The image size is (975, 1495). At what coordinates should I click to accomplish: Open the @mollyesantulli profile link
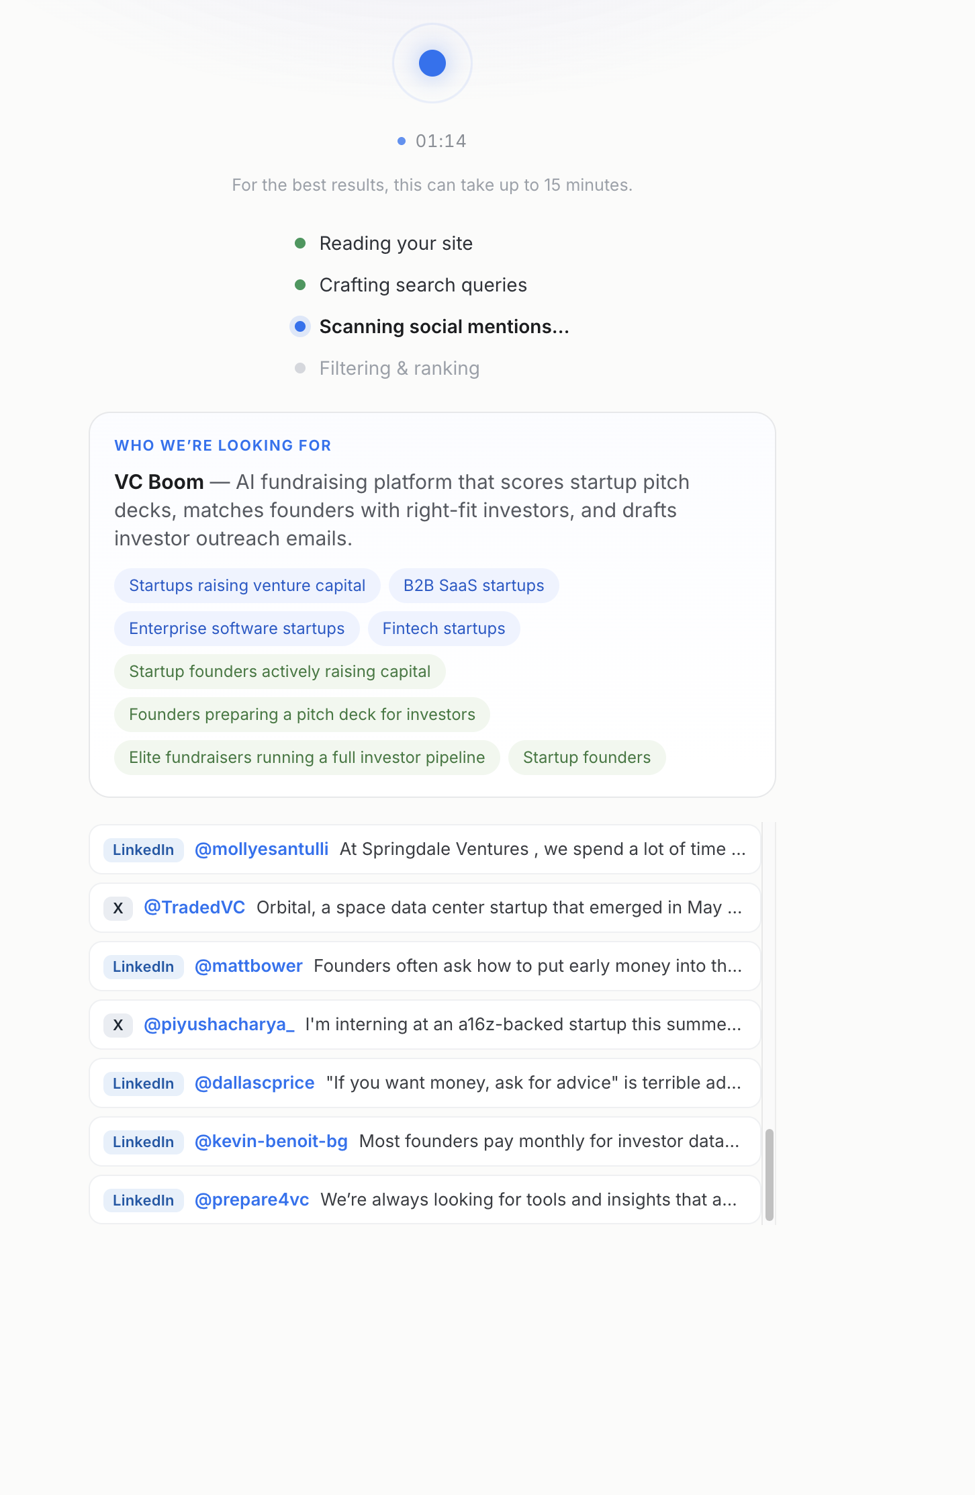[x=262, y=850]
